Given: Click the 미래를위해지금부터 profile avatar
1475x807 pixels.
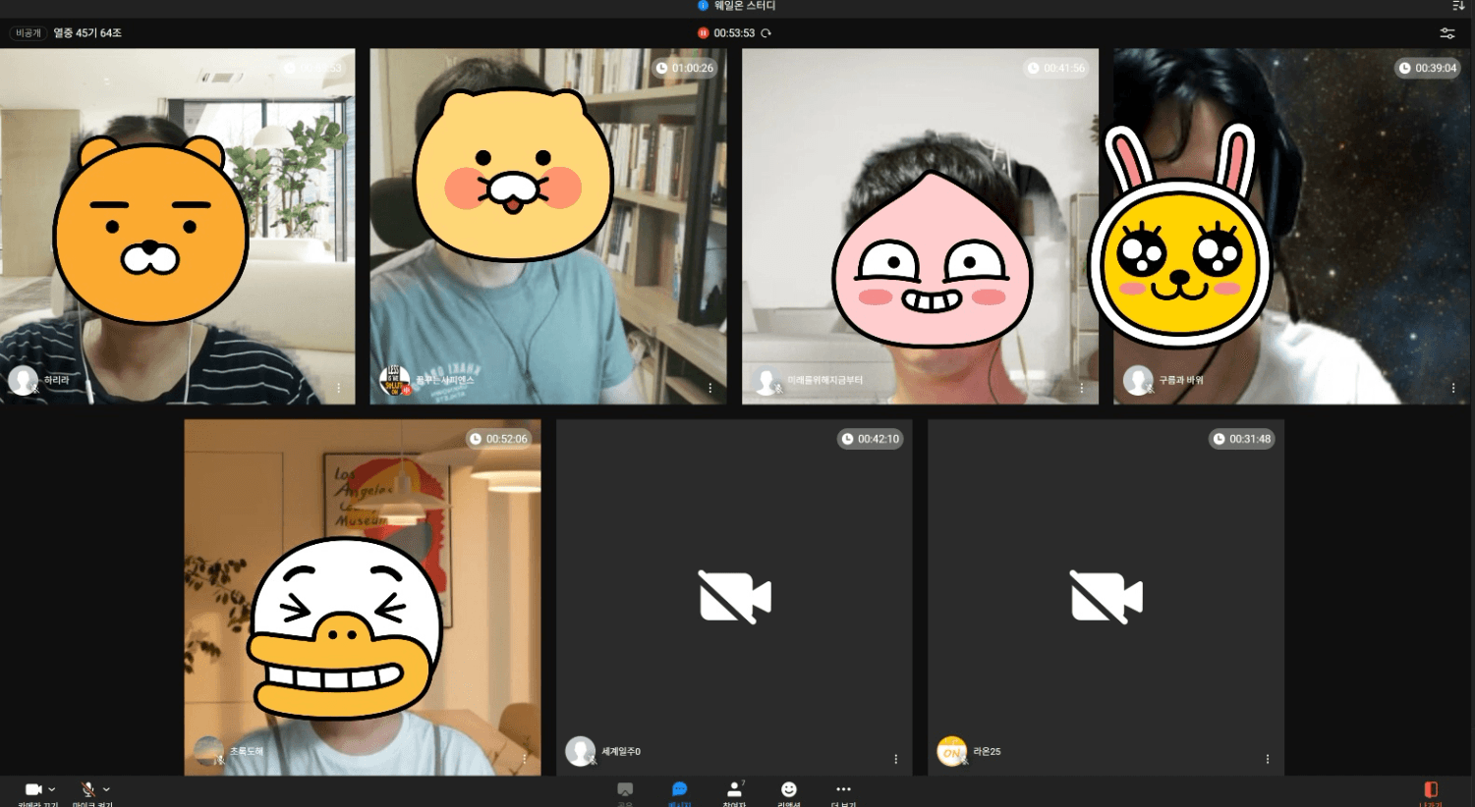Looking at the screenshot, I should coord(766,380).
